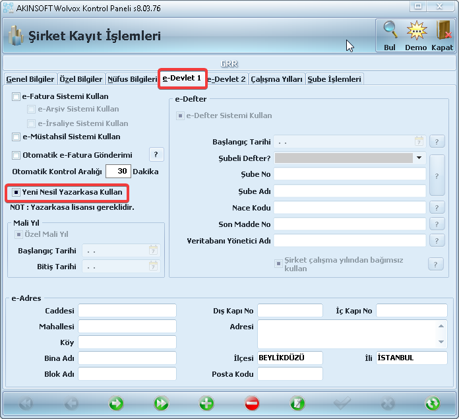Click company buildings icon in header
The height and width of the screenshot is (419, 459).
[16, 36]
